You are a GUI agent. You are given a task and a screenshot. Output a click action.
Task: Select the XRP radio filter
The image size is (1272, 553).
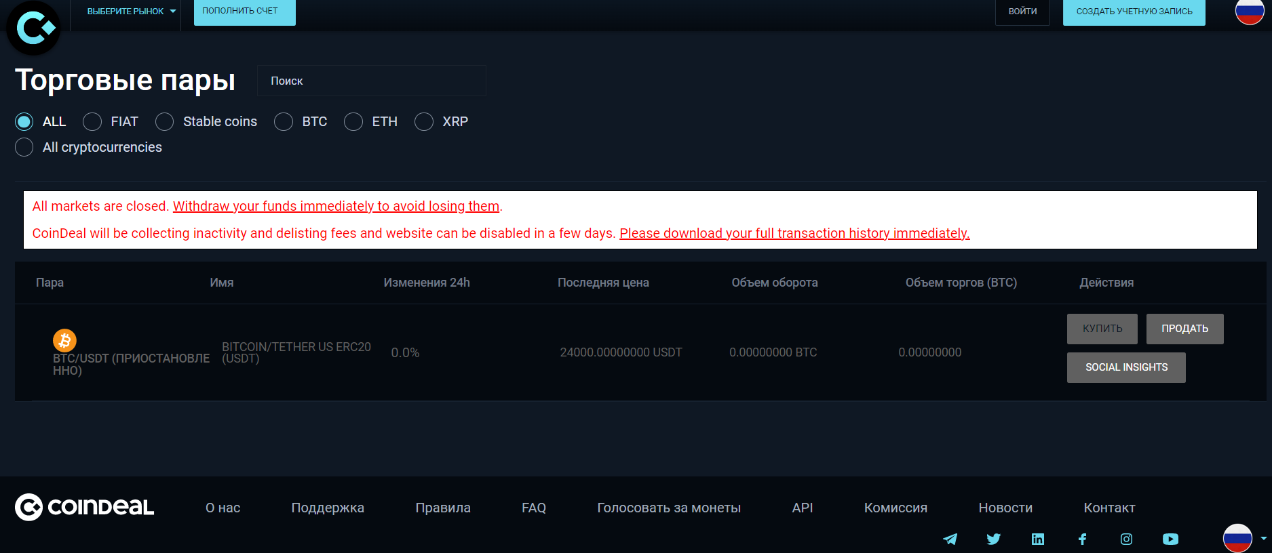click(x=424, y=121)
